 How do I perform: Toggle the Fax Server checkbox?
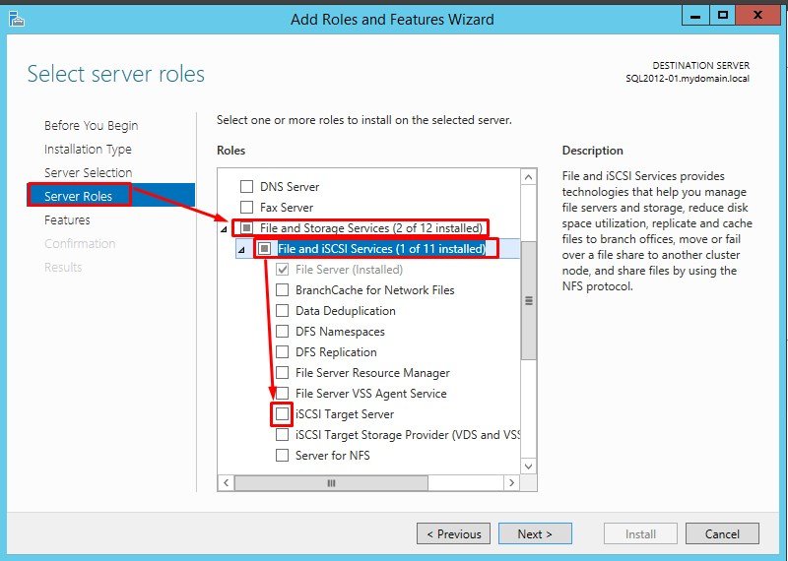tap(247, 208)
